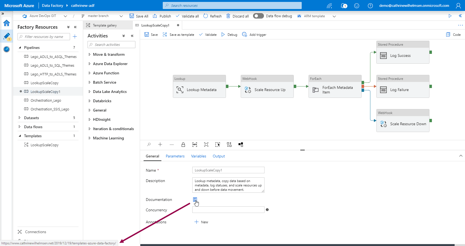Open the Documentation link icon

pos(195,200)
